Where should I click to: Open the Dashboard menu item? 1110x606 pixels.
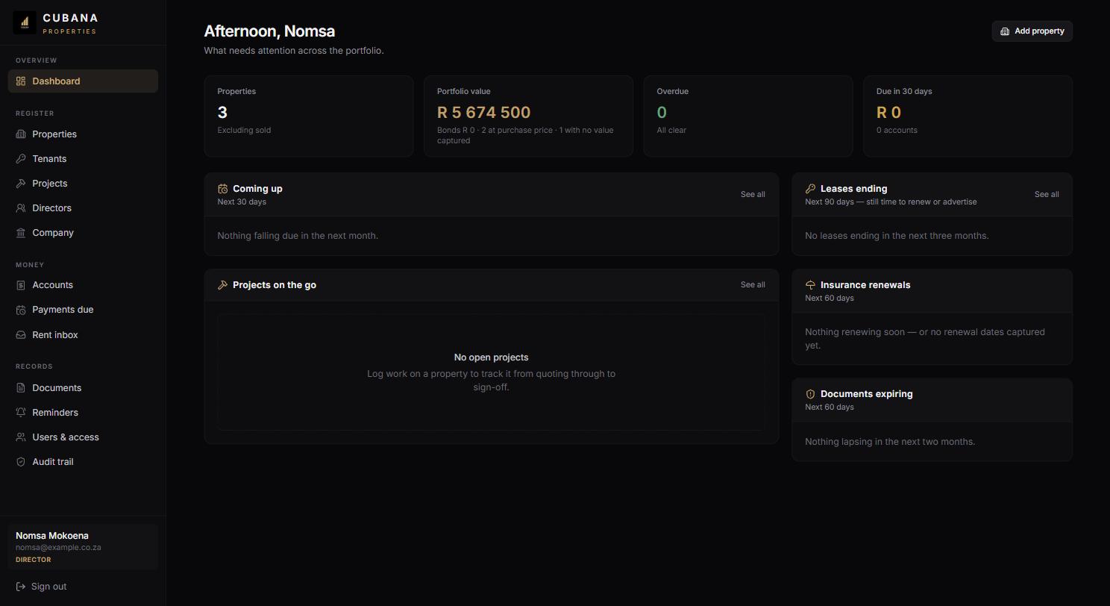[x=83, y=81]
